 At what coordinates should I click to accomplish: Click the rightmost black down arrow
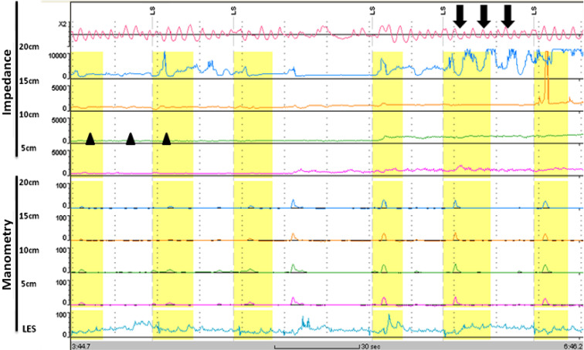(508, 15)
